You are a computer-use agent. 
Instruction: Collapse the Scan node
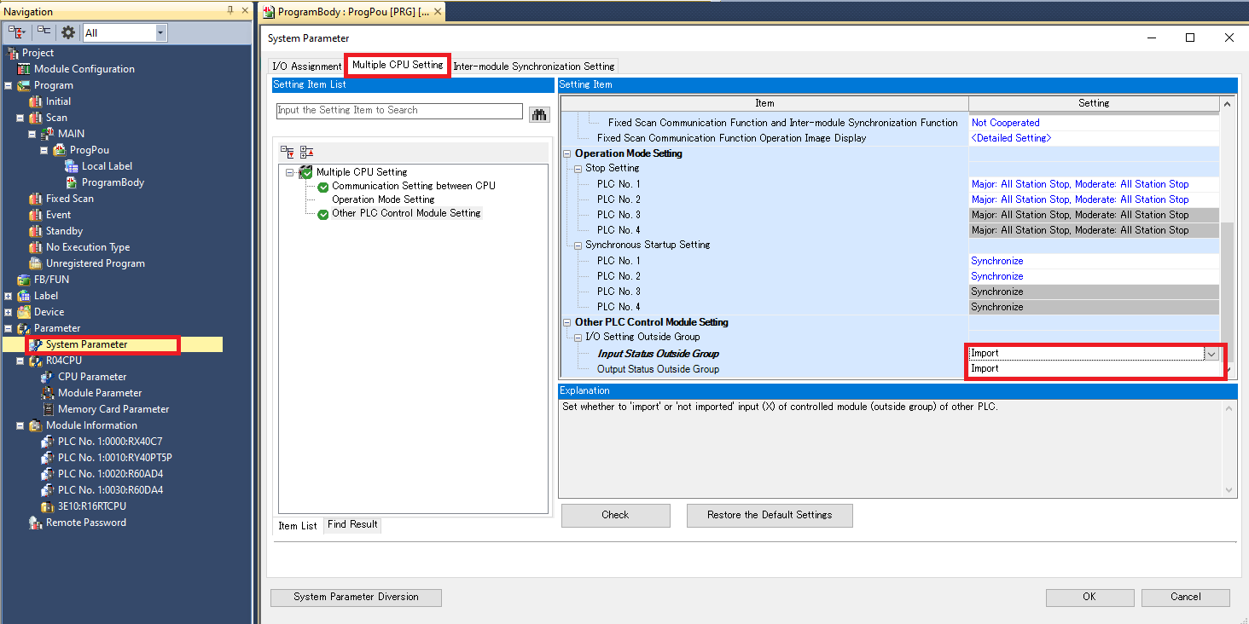tap(20, 118)
